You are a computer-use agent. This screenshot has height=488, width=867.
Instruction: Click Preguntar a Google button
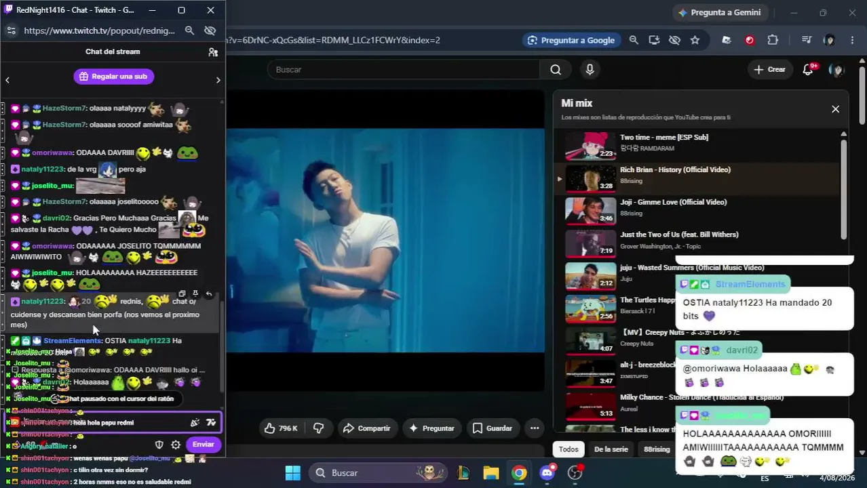pos(571,40)
